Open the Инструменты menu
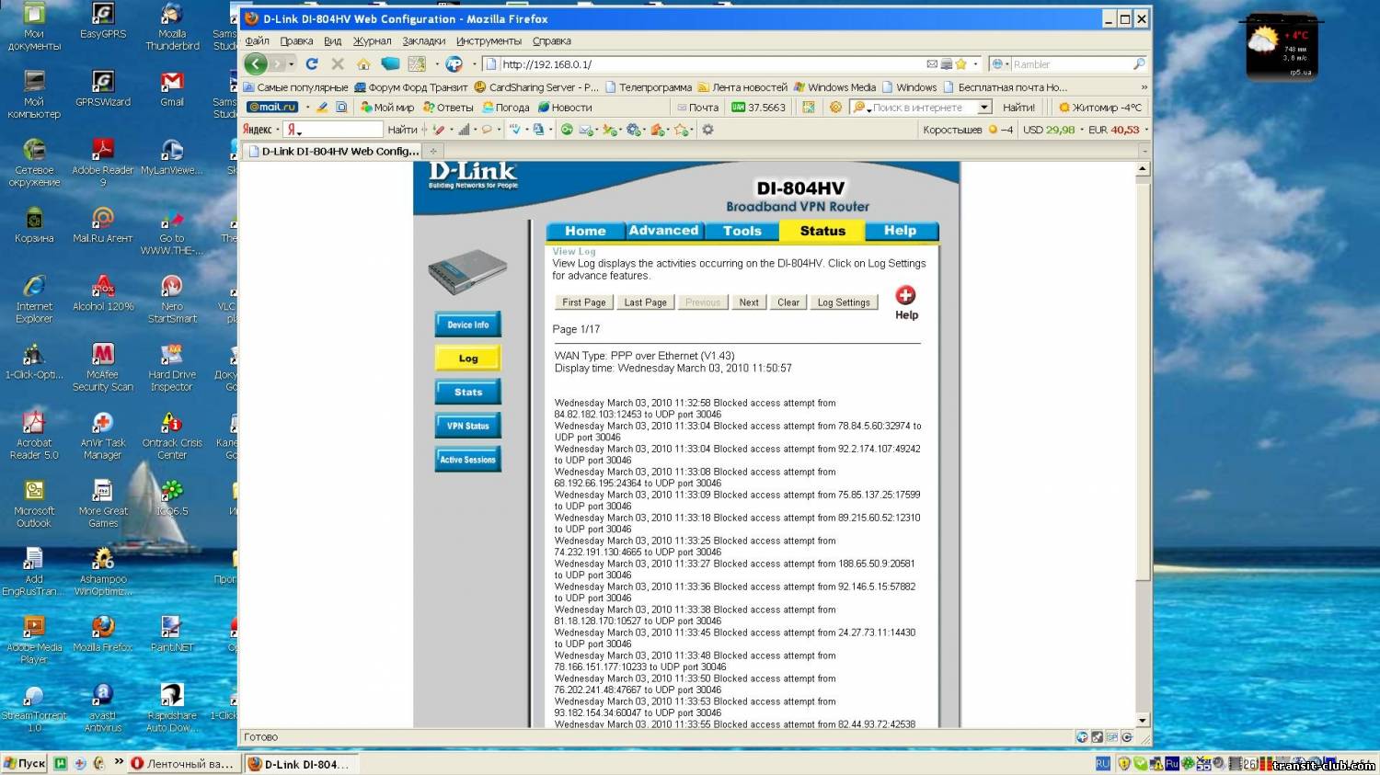The image size is (1380, 775). pyautogui.click(x=489, y=40)
